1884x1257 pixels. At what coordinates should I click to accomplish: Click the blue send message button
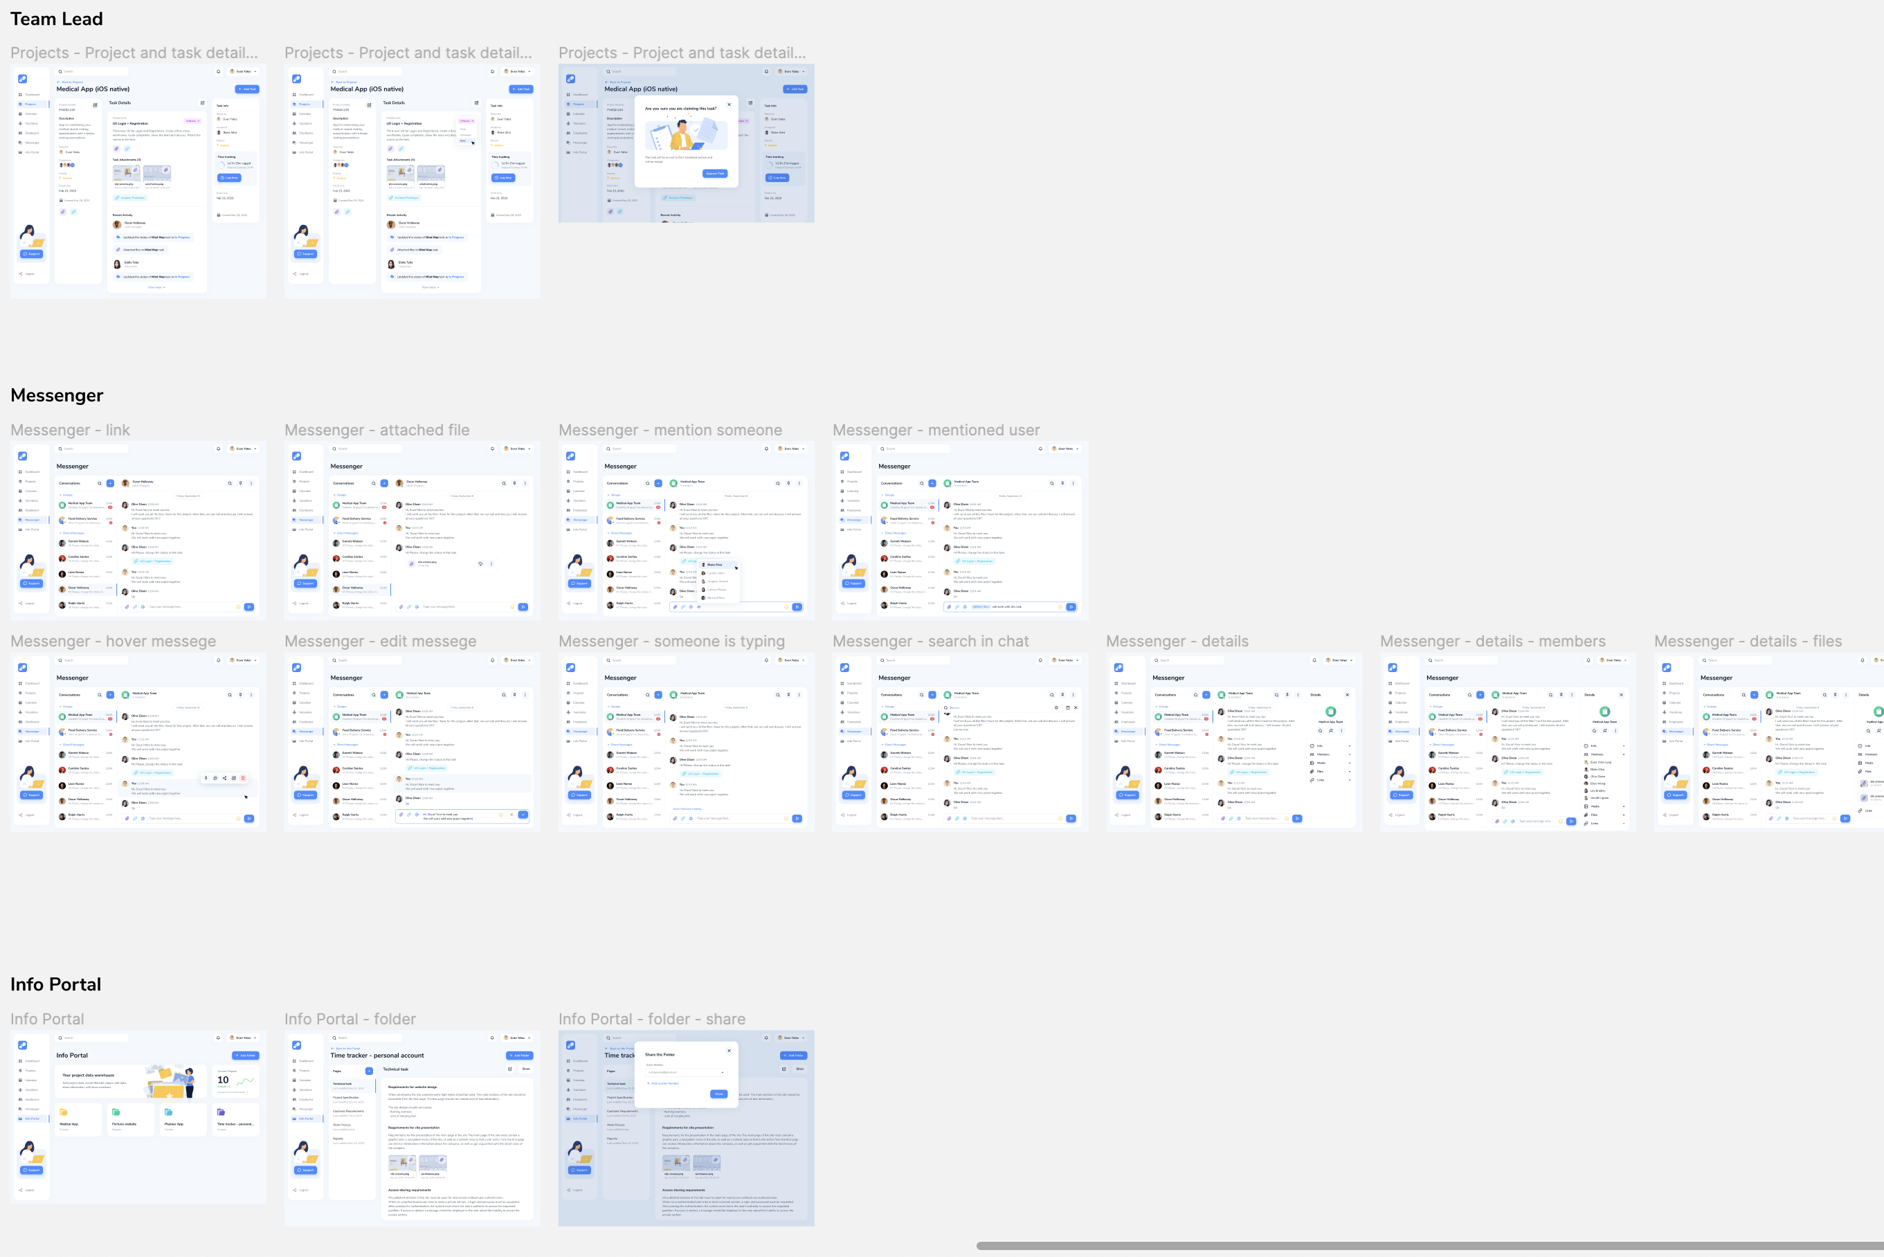pos(249,607)
